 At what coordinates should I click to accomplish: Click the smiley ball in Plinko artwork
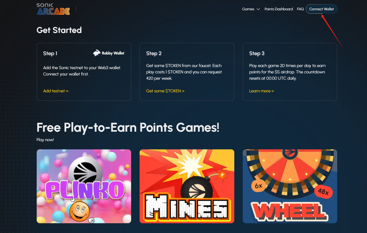pos(80,211)
